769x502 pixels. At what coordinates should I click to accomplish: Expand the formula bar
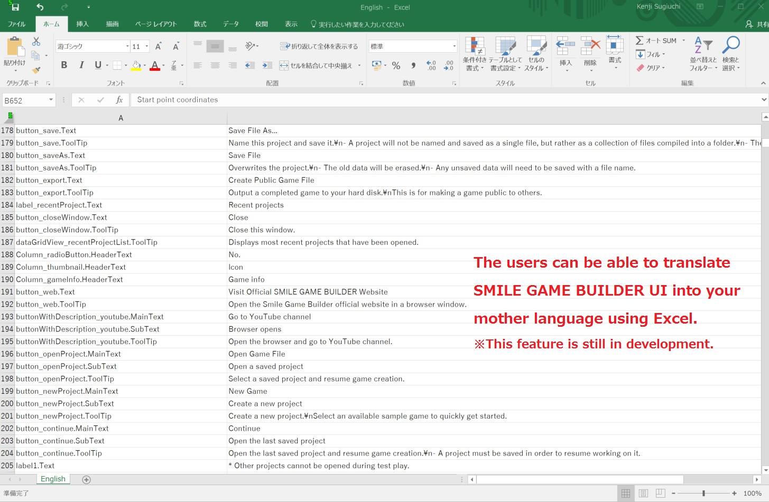coord(764,100)
